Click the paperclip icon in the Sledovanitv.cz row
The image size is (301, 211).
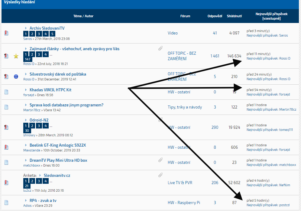160,175
